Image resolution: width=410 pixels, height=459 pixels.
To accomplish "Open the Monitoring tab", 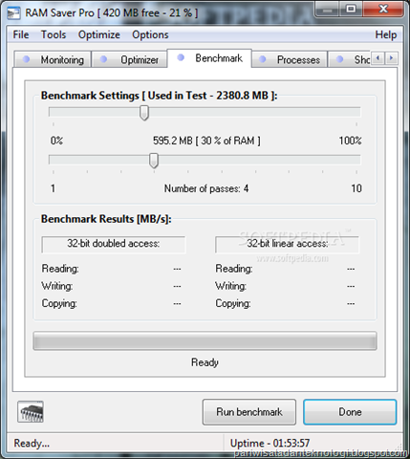I will coord(53,59).
